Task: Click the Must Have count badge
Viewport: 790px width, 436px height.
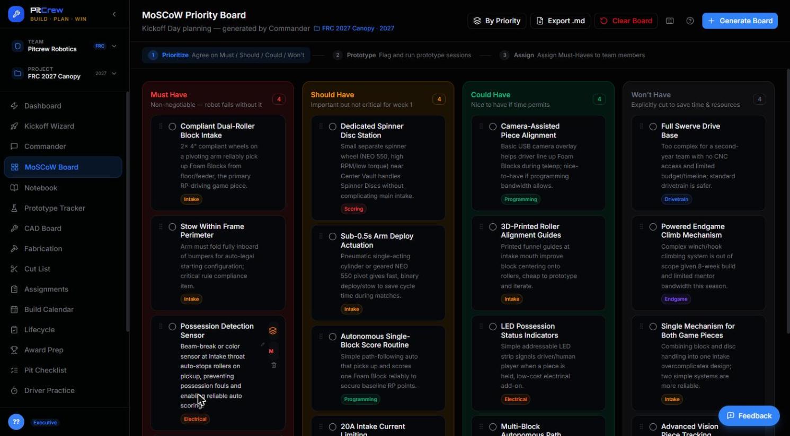Action: 279,99
